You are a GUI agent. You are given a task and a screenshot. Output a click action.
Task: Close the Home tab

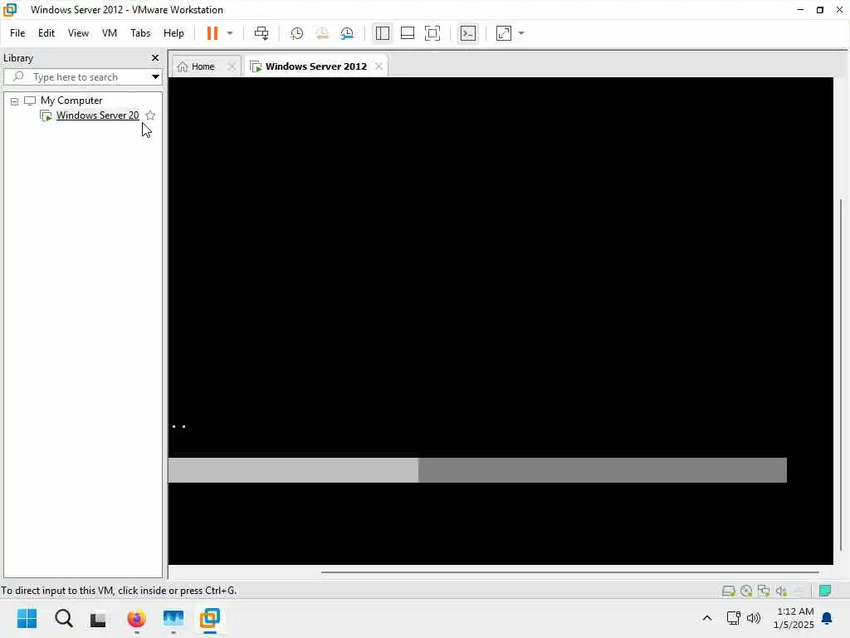point(232,66)
